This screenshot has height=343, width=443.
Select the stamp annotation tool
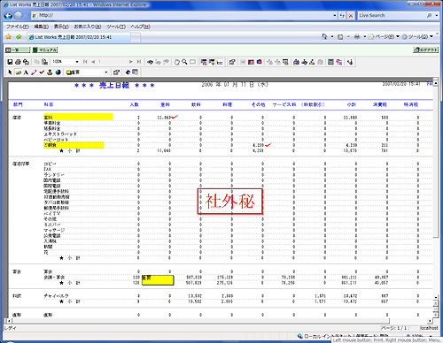(x=50, y=72)
